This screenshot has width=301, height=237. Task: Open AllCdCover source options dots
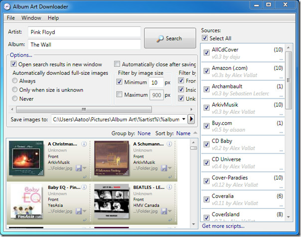[281, 59]
